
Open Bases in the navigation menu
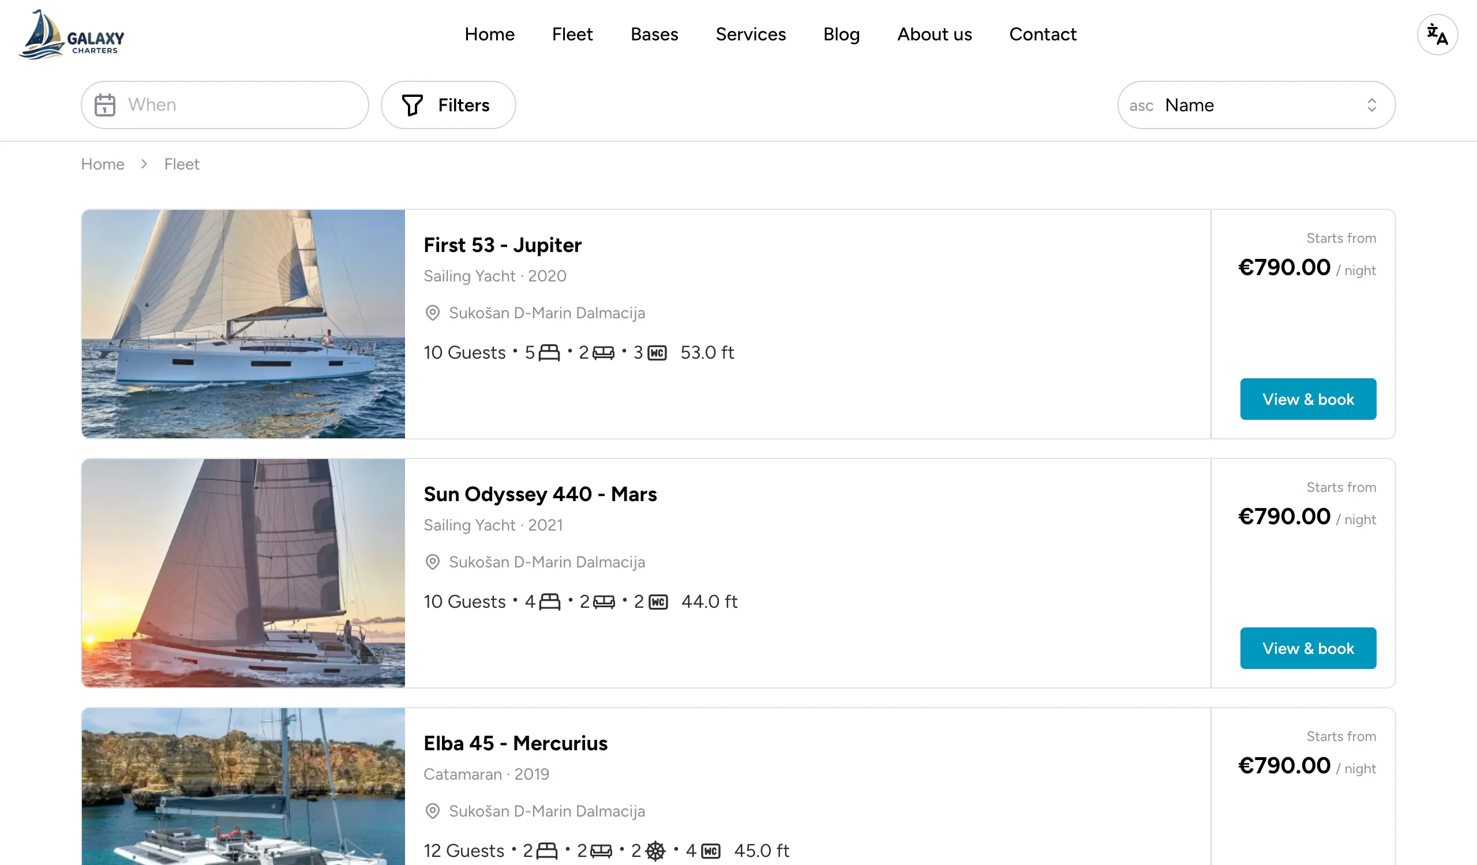(654, 34)
